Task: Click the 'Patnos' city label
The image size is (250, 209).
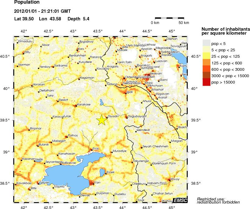Action: pos(73,135)
